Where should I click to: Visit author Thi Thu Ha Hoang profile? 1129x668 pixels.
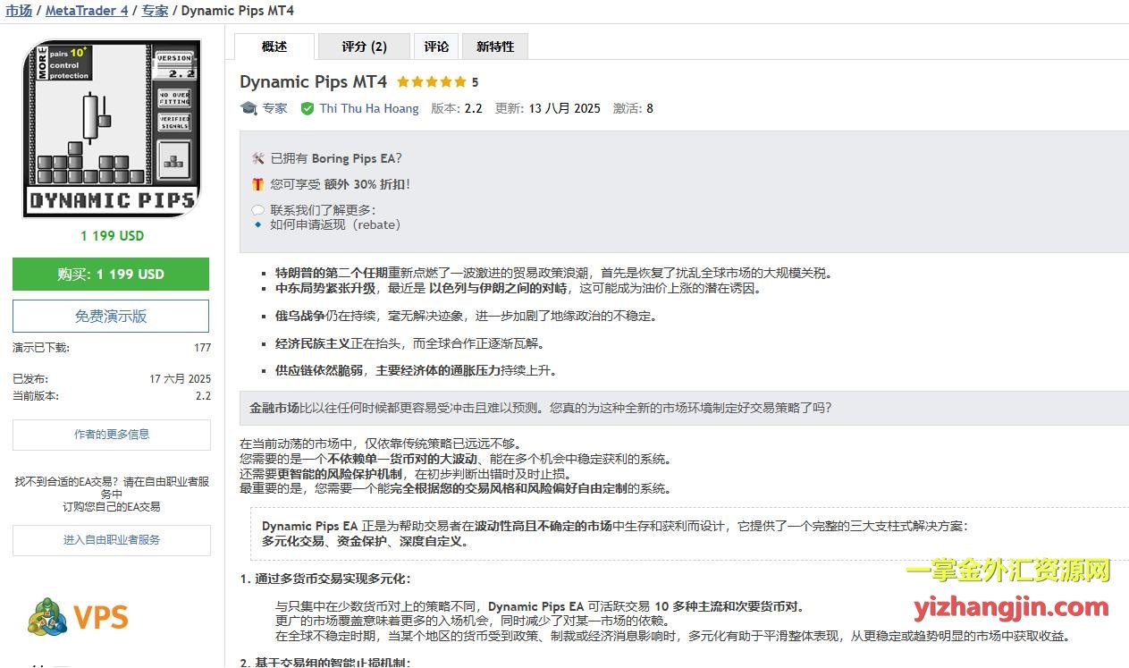368,108
